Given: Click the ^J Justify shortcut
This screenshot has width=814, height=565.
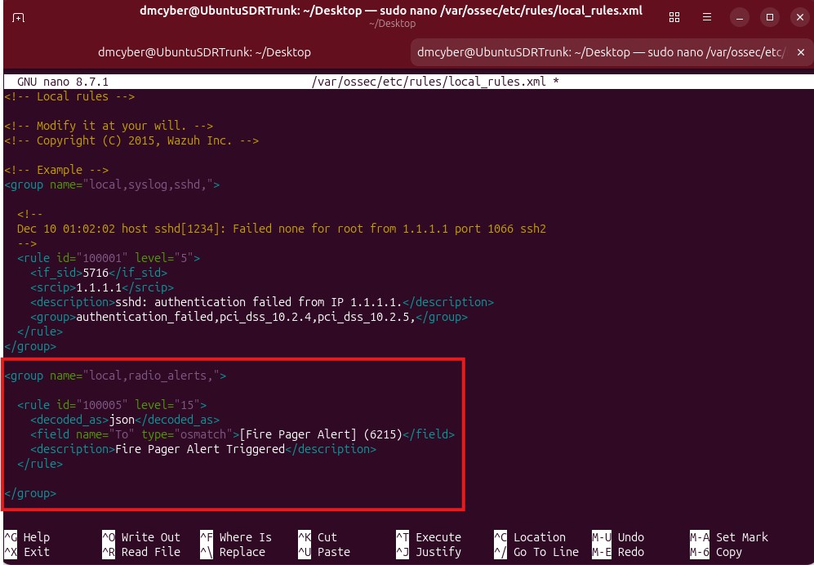Looking at the screenshot, I should pos(429,552).
